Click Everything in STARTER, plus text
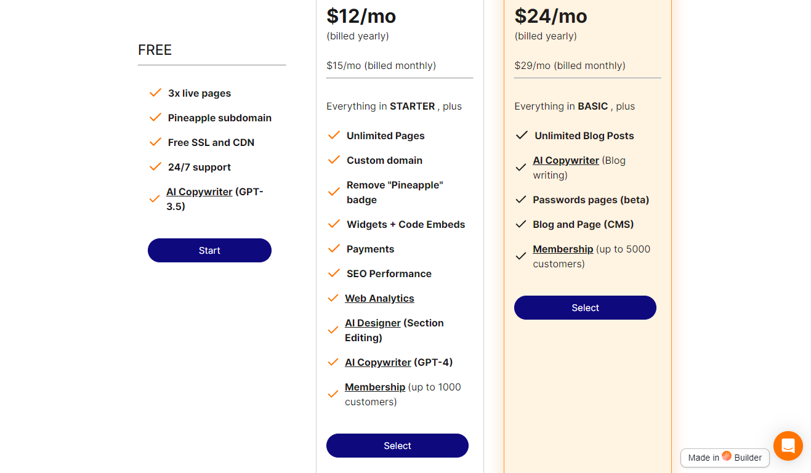Image resolution: width=811 pixels, height=473 pixels. coord(394,106)
